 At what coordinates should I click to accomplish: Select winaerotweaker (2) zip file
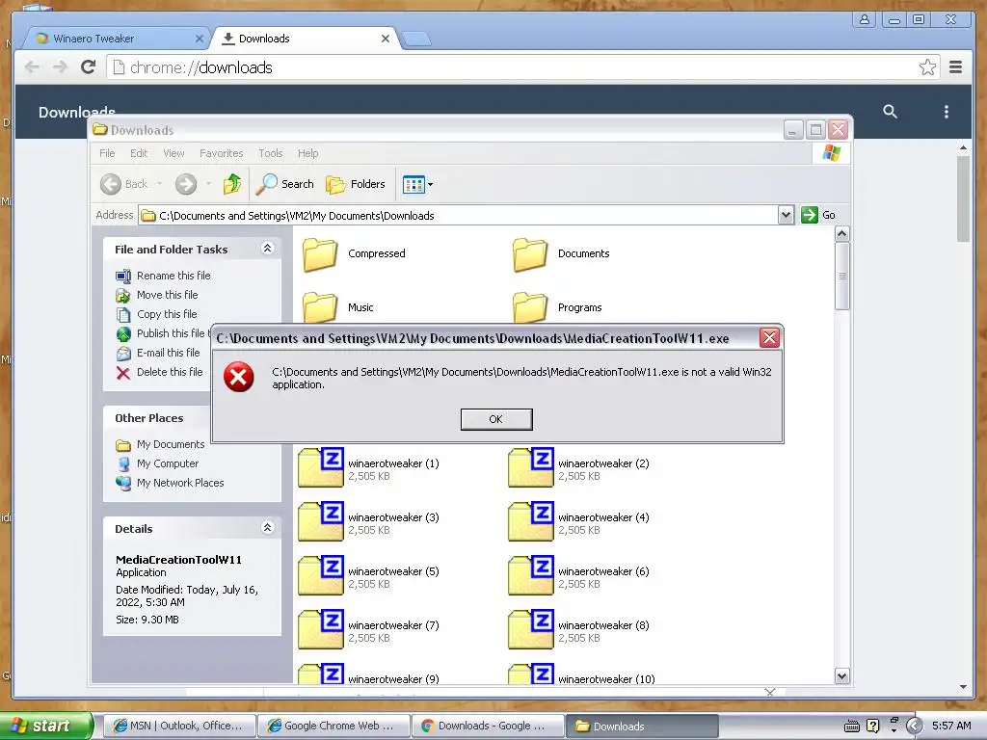(x=578, y=468)
